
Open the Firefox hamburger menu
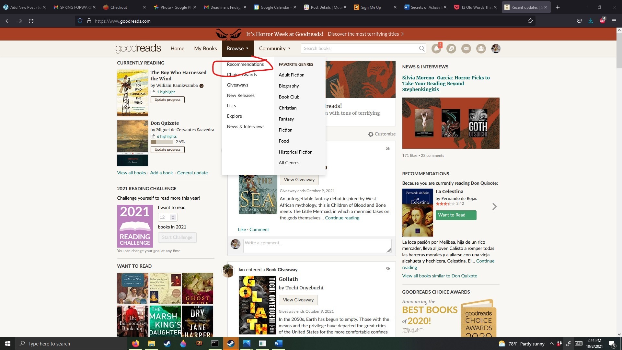pos(614,21)
